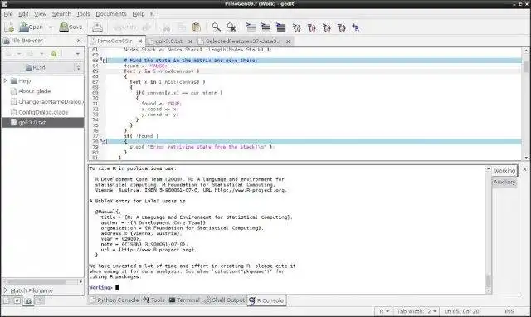Print the document with the printer icon
Image resolution: width=531 pixels, height=317 pixels.
pos(97,27)
